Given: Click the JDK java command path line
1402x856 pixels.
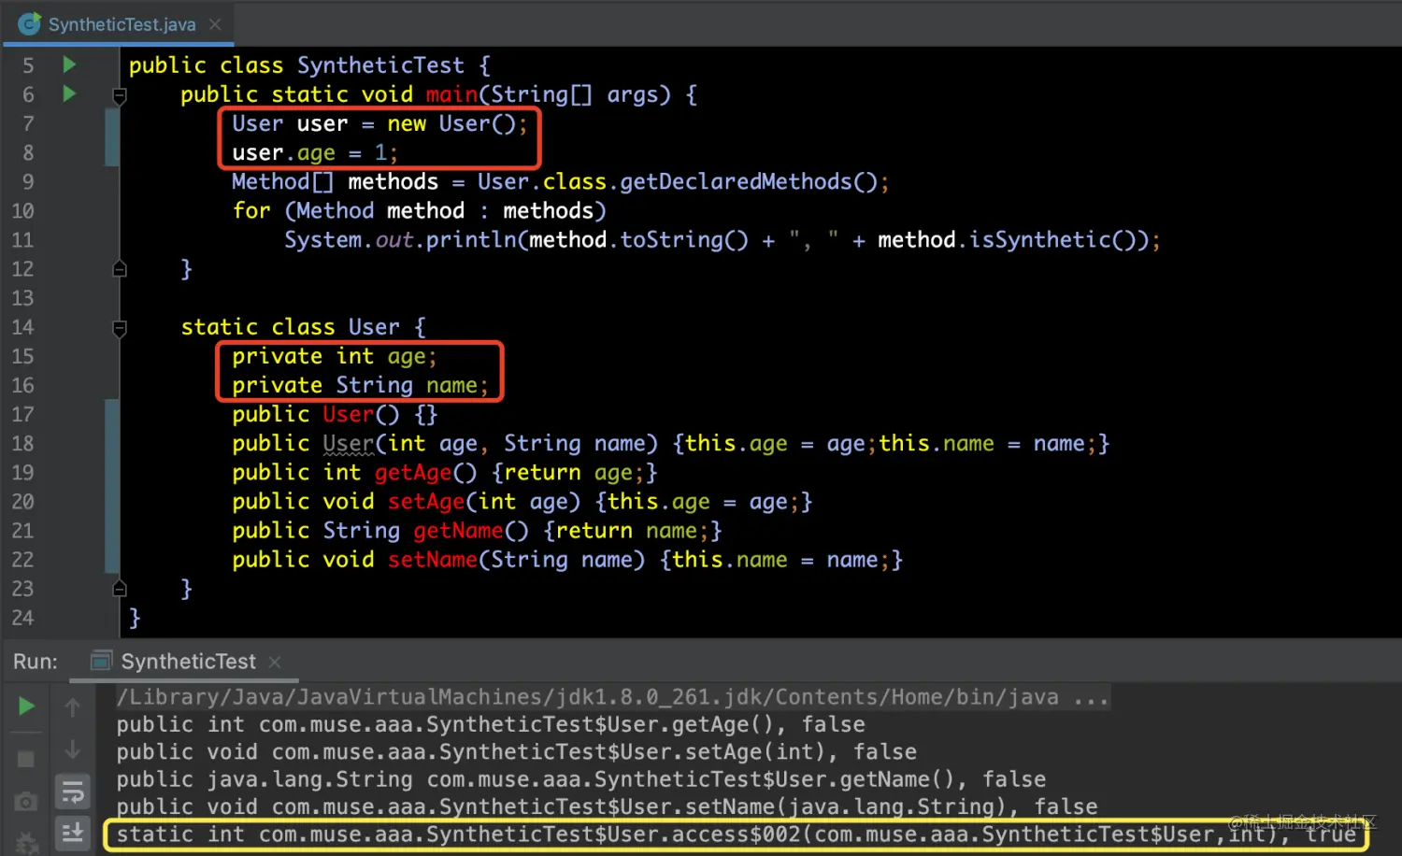Looking at the screenshot, I should (611, 697).
